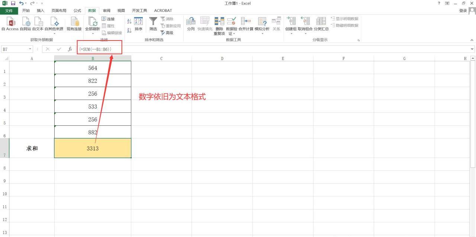Click the grayed 属性 properties item

pyautogui.click(x=108, y=26)
